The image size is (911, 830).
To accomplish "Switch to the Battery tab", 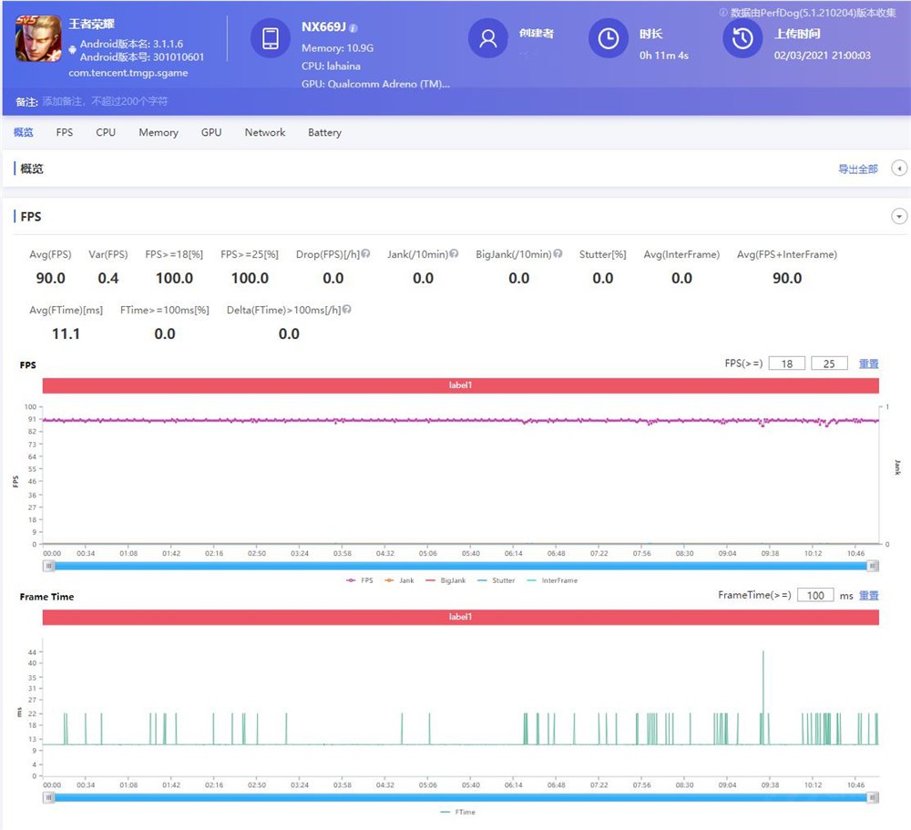I will 324,133.
